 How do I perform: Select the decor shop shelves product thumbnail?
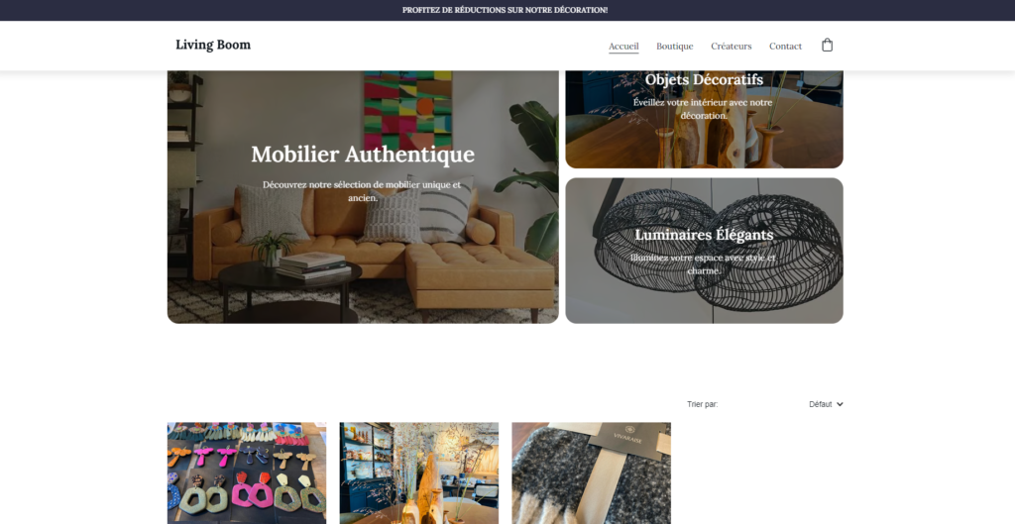419,472
